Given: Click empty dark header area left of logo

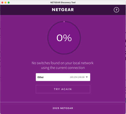Looking at the screenshot, I should click(26, 10).
